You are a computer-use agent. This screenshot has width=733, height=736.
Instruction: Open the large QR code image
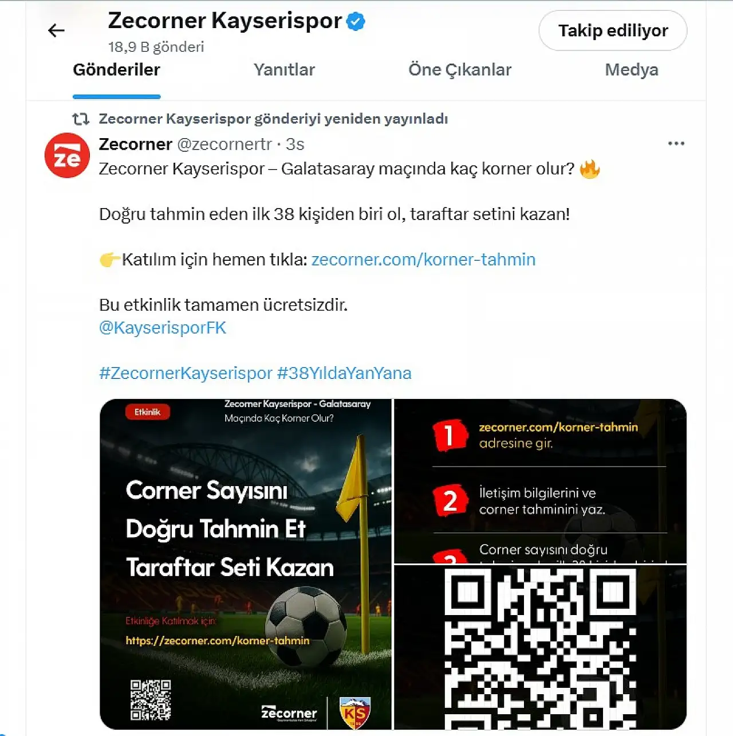coord(540,647)
